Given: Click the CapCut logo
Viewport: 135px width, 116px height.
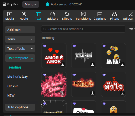Looking at the screenshot, I should point(11,4).
